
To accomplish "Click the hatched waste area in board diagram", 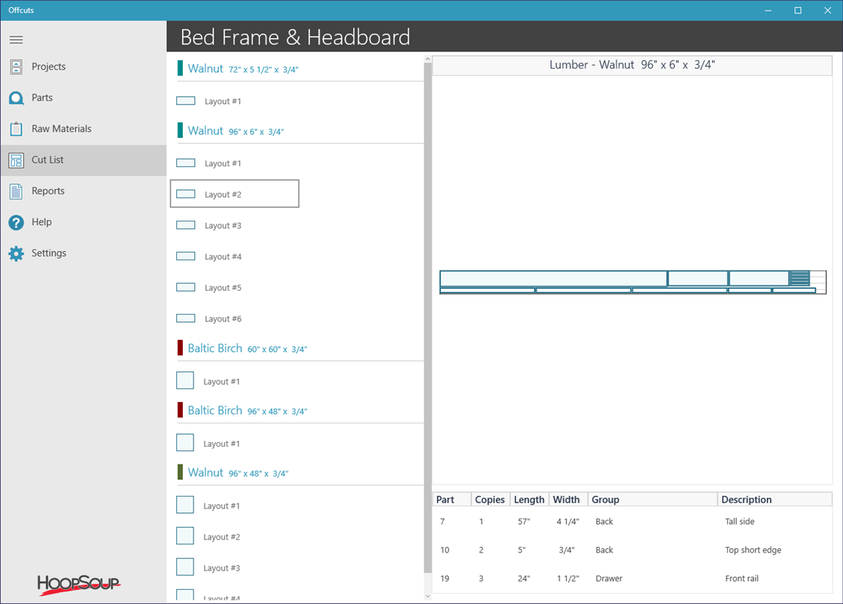I will [x=800, y=278].
